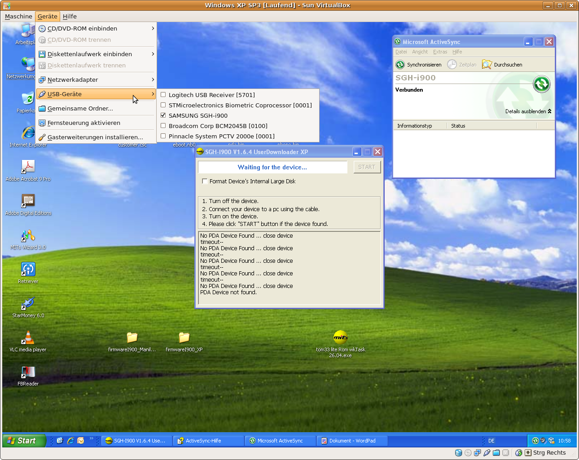This screenshot has height=460, width=579.
Task: Click Zeitplan in ActiveSync toolbar
Action: click(x=462, y=65)
